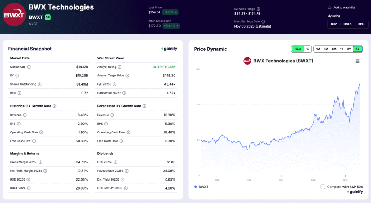This screenshot has height=203, width=371.
Task: Click the BWXT logo in the chart title
Action: click(x=247, y=61)
